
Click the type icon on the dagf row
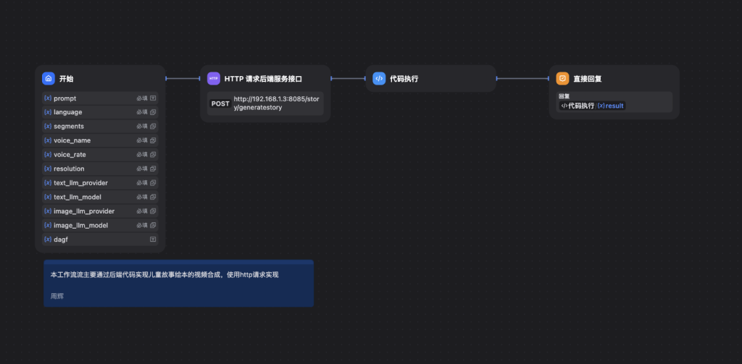[x=153, y=239]
